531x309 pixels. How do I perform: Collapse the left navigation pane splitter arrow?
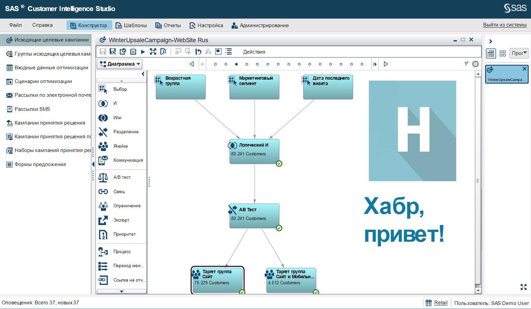[x=93, y=164]
